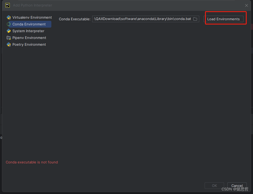Open the Pipenv Environment option
The height and width of the screenshot is (194, 253).
point(29,38)
